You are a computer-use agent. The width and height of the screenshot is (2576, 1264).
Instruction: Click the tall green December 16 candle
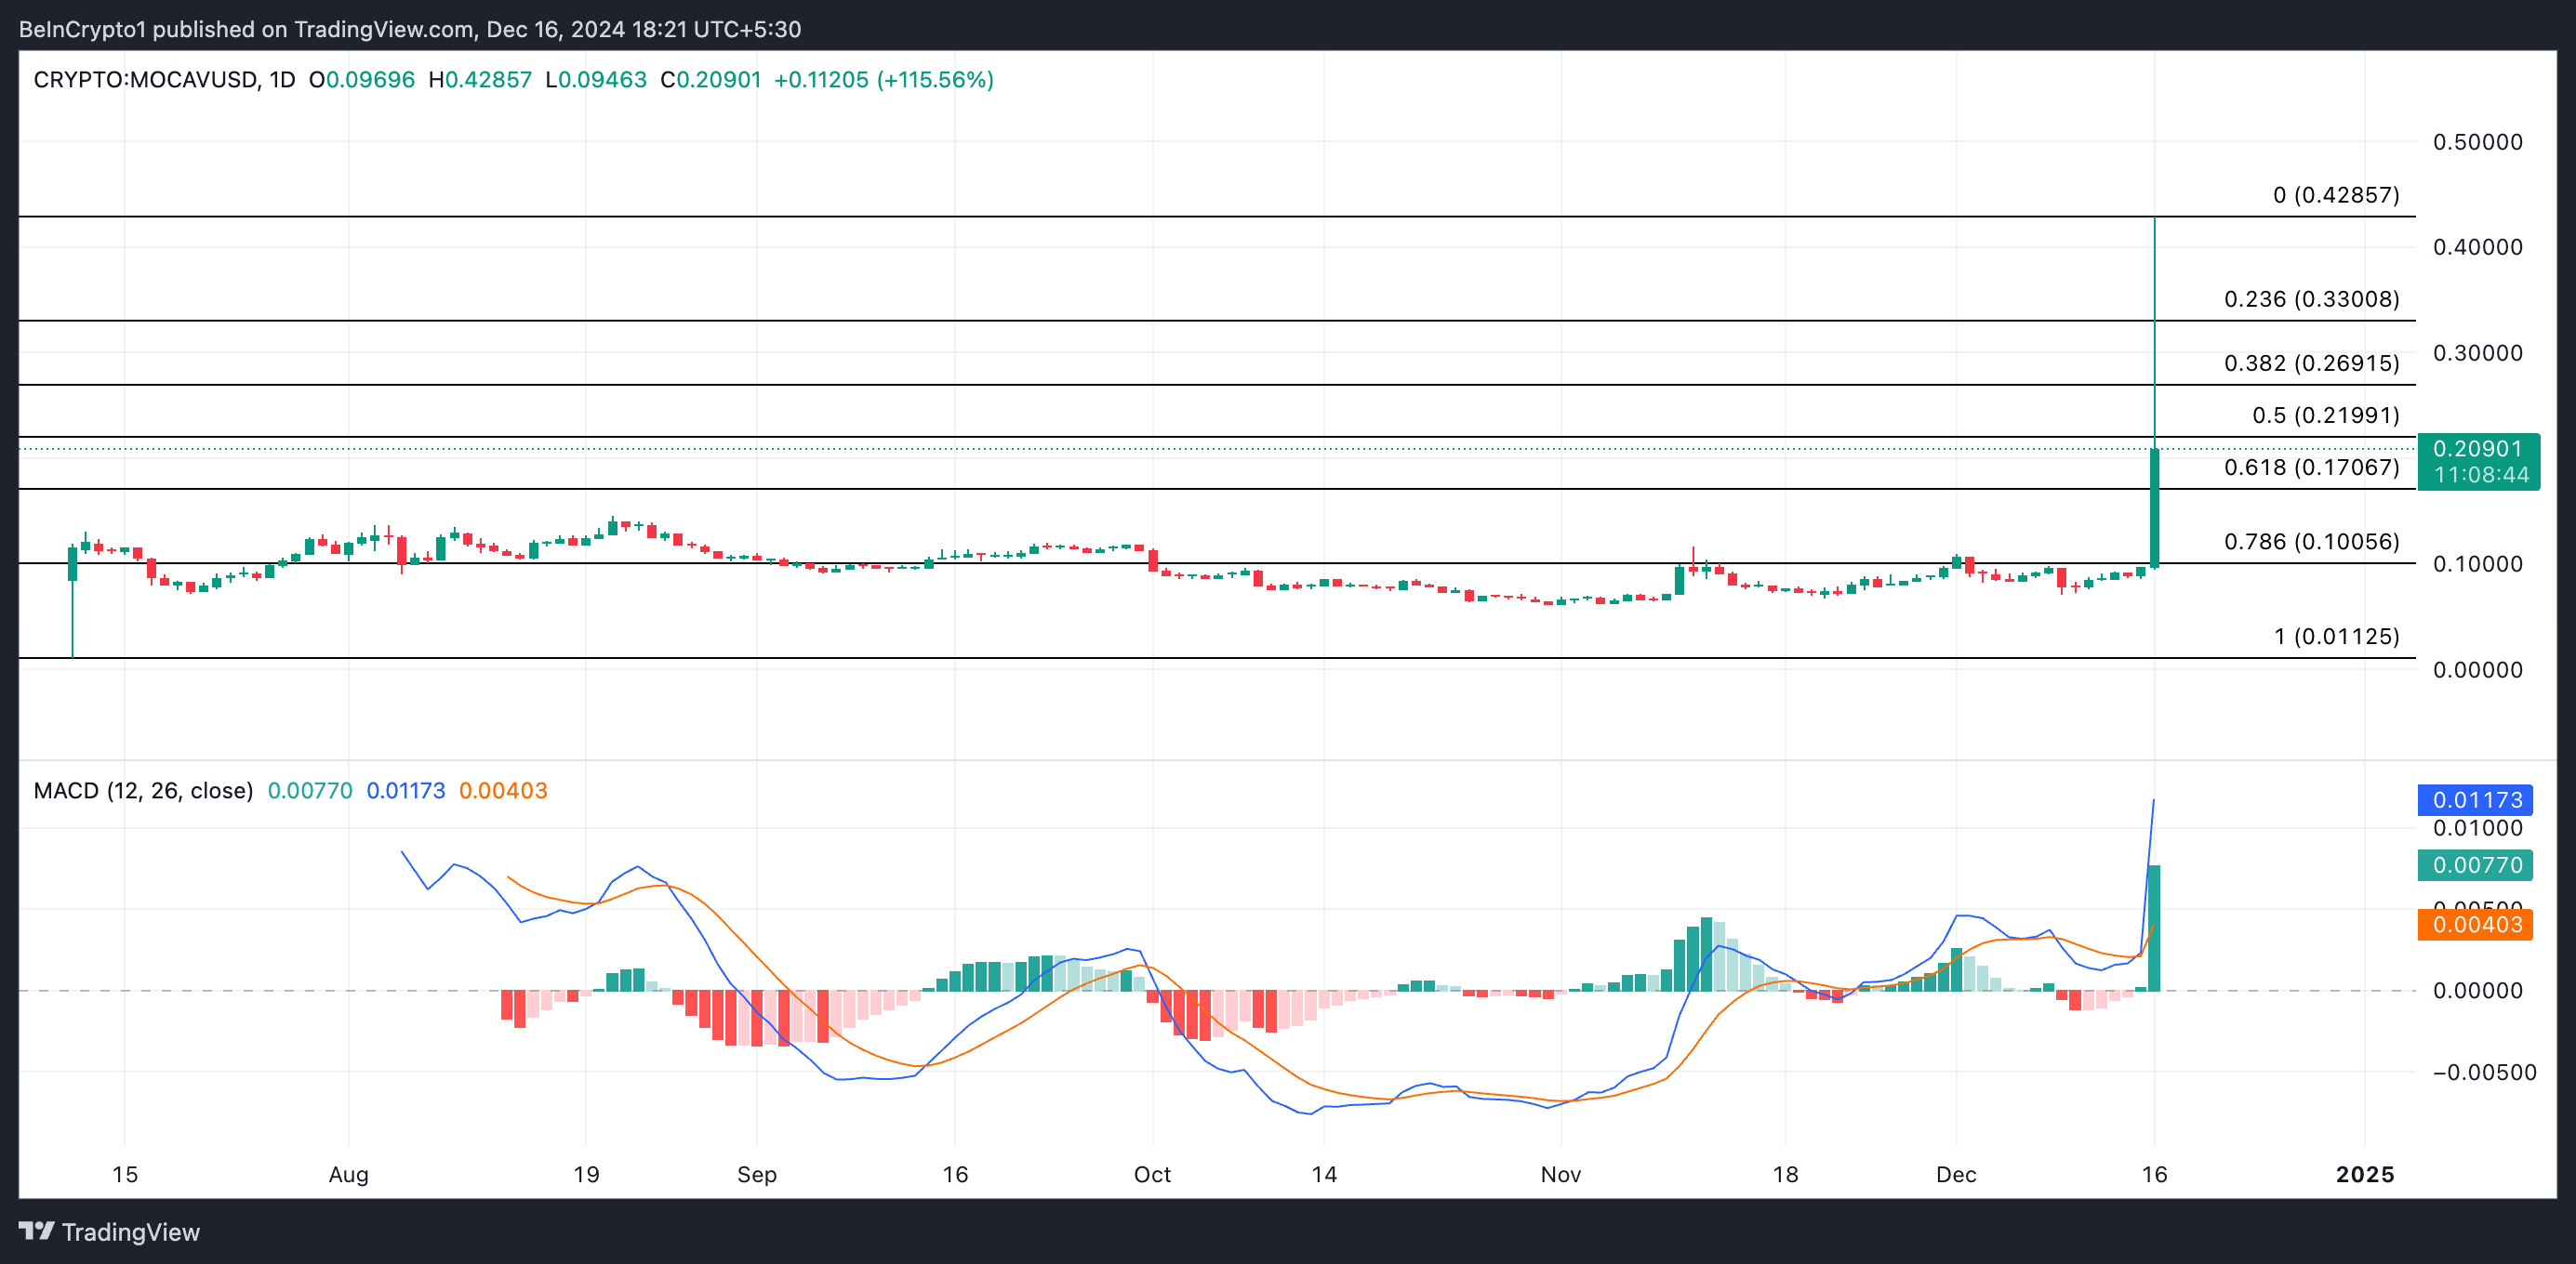click(2154, 507)
